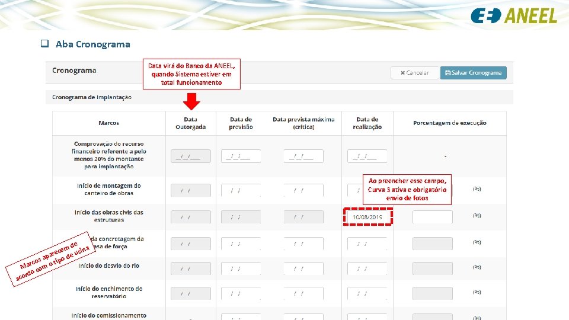Select Data de previsão field for montagem do canteiro

241,190
